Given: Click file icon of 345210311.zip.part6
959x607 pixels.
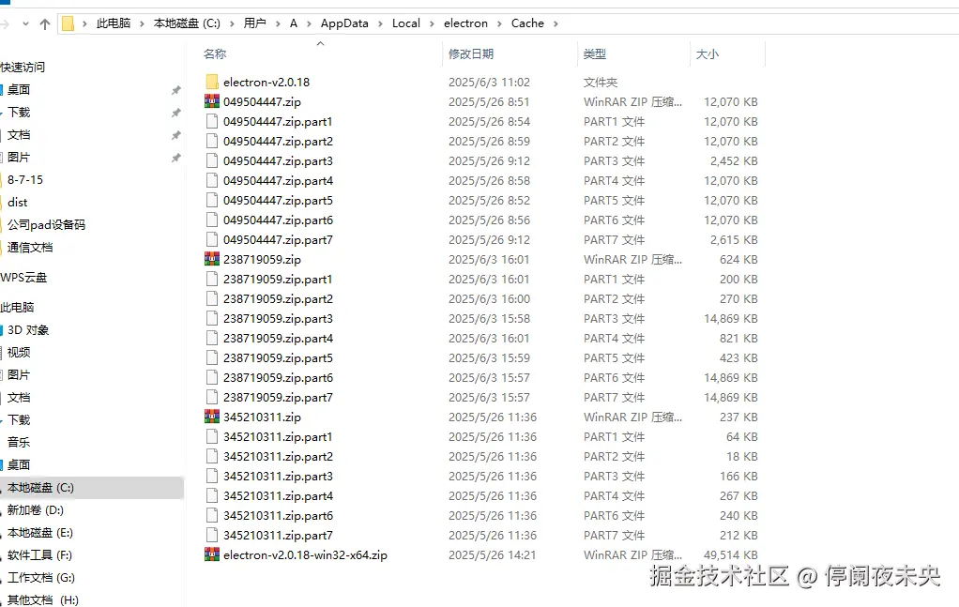Looking at the screenshot, I should pyautogui.click(x=212, y=515).
